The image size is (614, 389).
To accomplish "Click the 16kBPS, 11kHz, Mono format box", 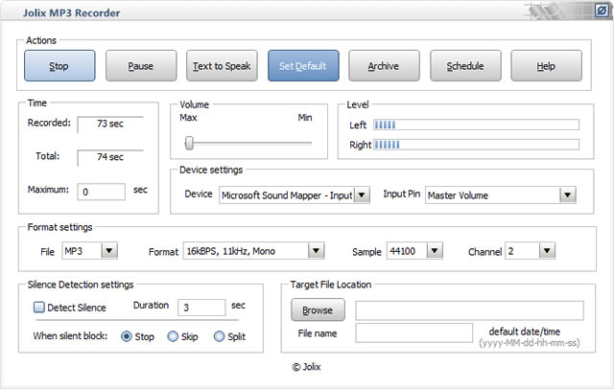I will (x=253, y=251).
